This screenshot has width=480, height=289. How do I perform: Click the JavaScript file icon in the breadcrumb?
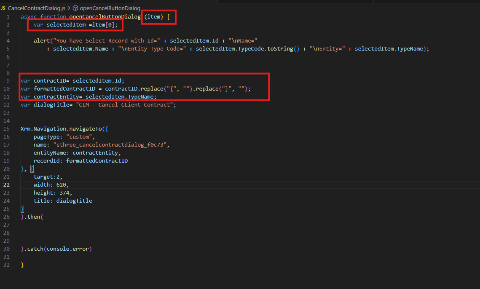tap(3, 8)
